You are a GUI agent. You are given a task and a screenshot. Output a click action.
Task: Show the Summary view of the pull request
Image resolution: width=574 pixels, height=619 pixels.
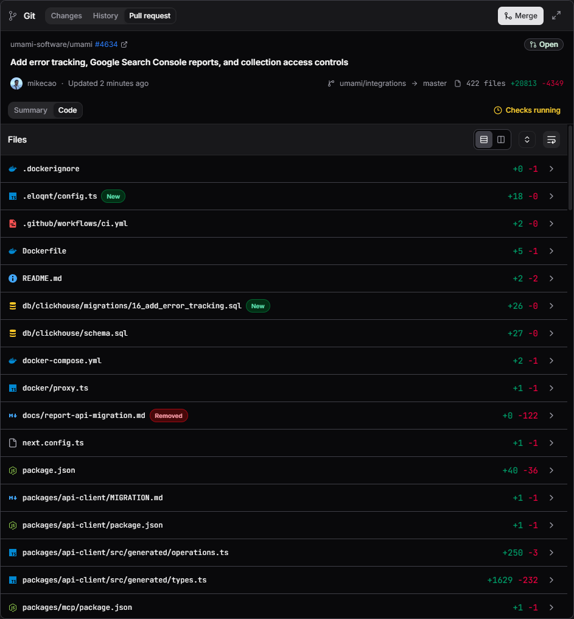(31, 110)
